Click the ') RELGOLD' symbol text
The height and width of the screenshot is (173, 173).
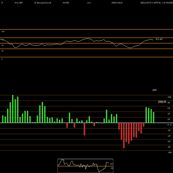(117, 3)
